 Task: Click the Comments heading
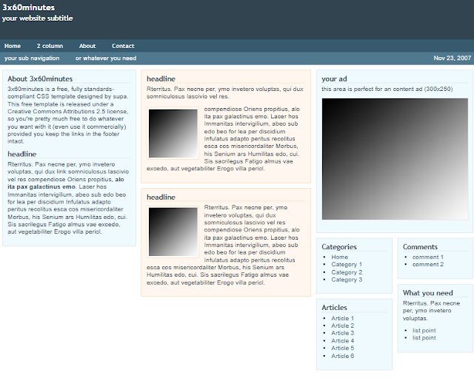pyautogui.click(x=420, y=246)
